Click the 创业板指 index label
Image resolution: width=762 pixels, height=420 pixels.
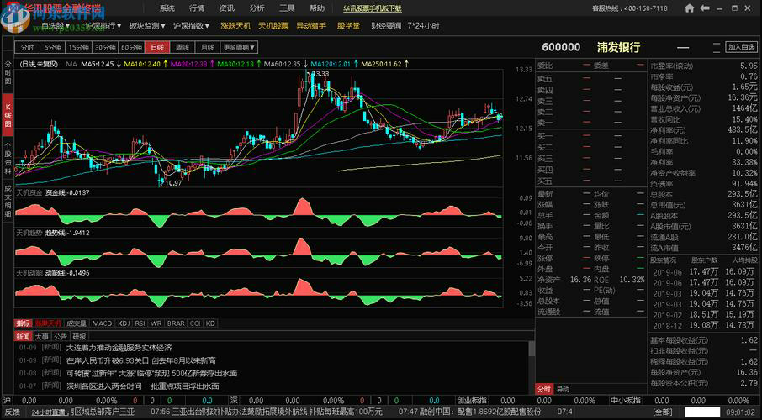471,401
